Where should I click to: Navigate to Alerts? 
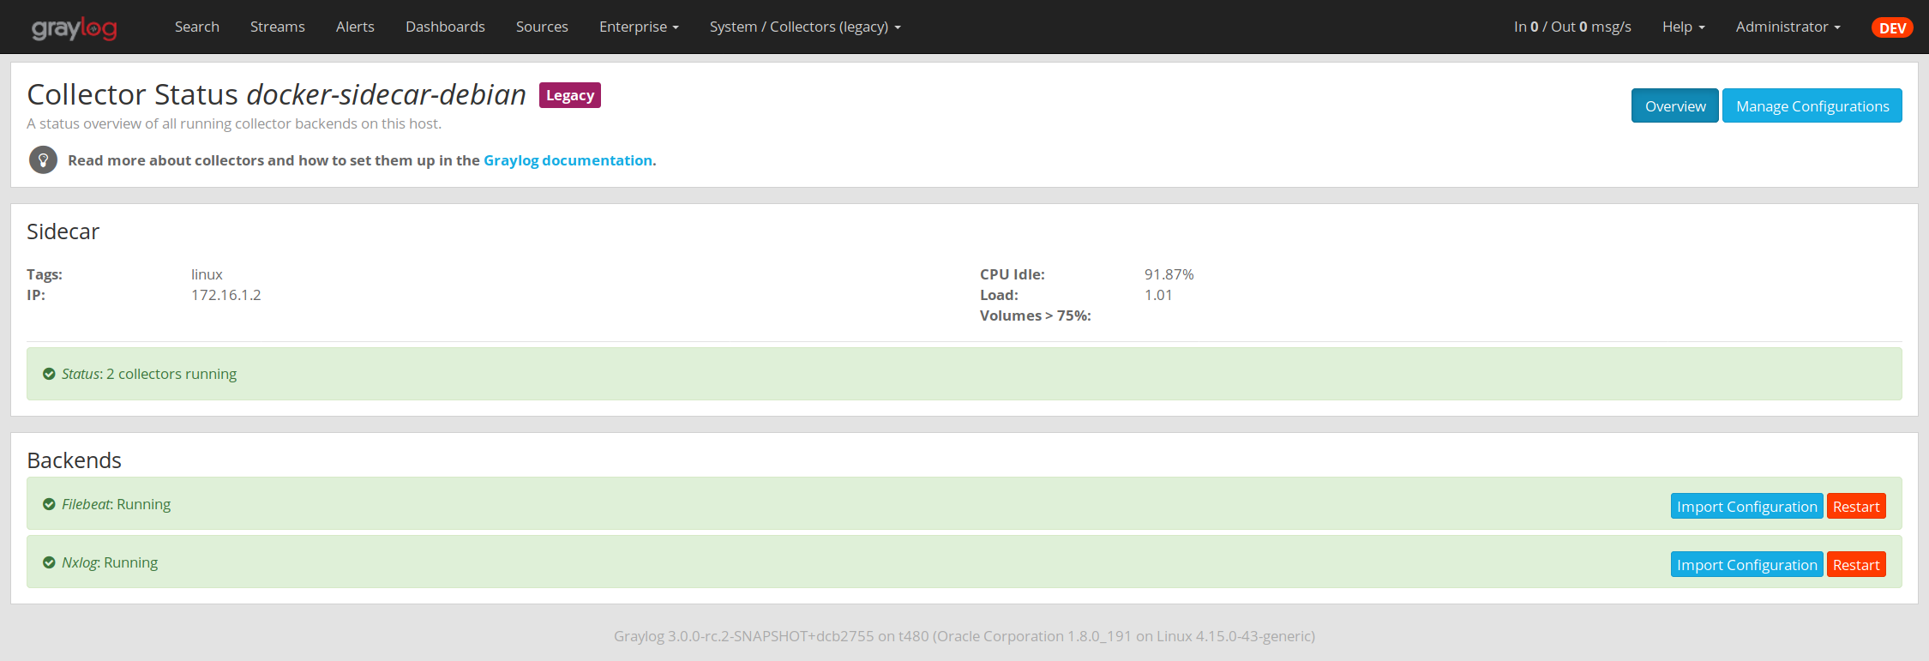(x=355, y=27)
